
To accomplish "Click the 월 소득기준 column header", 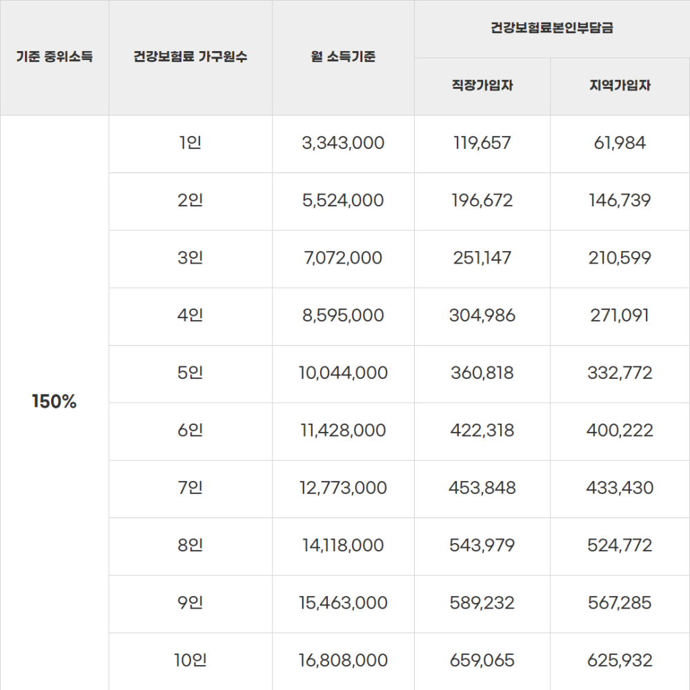I will coord(343,57).
